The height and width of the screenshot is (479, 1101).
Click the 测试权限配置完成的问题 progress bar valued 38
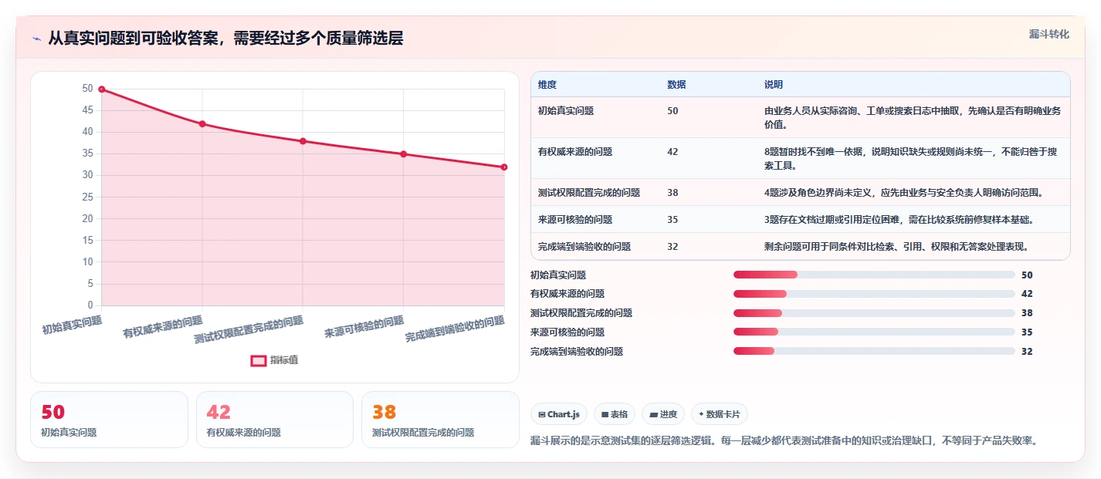click(874, 313)
